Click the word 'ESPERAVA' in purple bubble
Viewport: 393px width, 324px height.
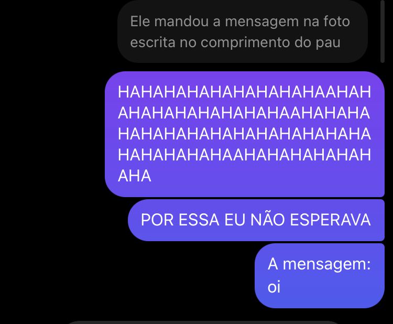pos(330,220)
